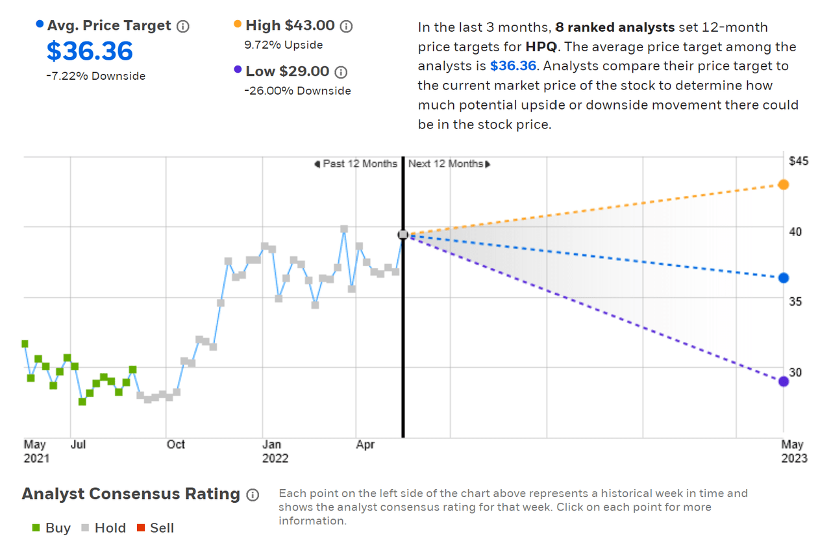Click the info icon next to Avg. Price Target
The image size is (831, 543).
(x=182, y=25)
